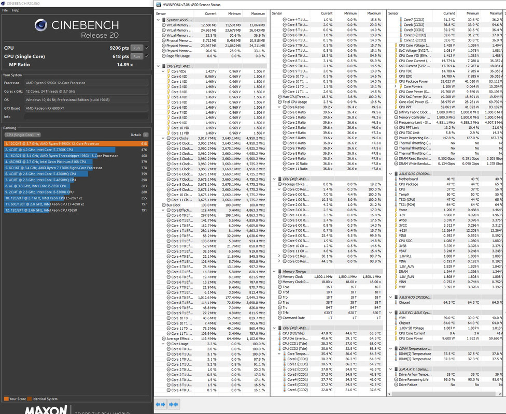Select the Xeon CPU X5650 ranking row

(x=76, y=211)
